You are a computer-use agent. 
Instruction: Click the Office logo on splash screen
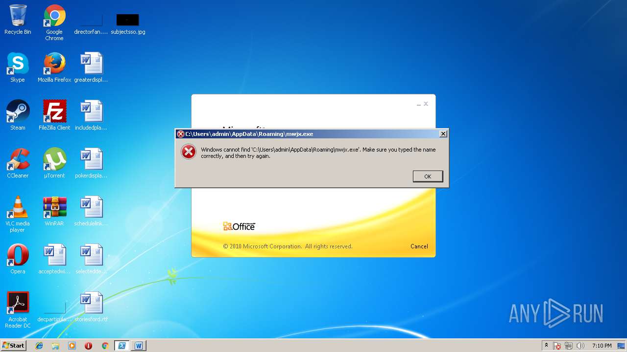point(239,226)
